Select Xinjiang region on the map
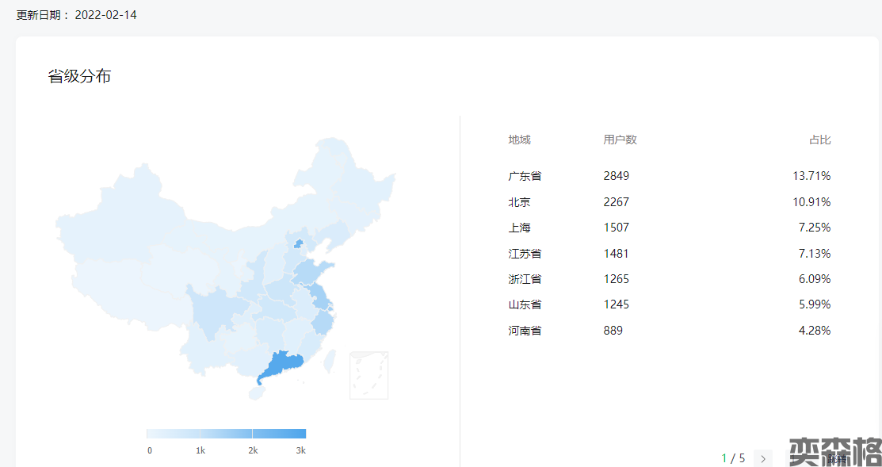Image resolution: width=882 pixels, height=467 pixels. [x=119, y=214]
